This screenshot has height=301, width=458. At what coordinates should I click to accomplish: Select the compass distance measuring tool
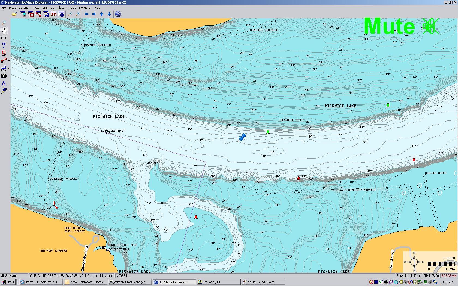coord(4,84)
